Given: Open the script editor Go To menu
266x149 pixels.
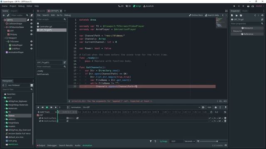Looking at the screenshot, I should [x=59, y=15].
